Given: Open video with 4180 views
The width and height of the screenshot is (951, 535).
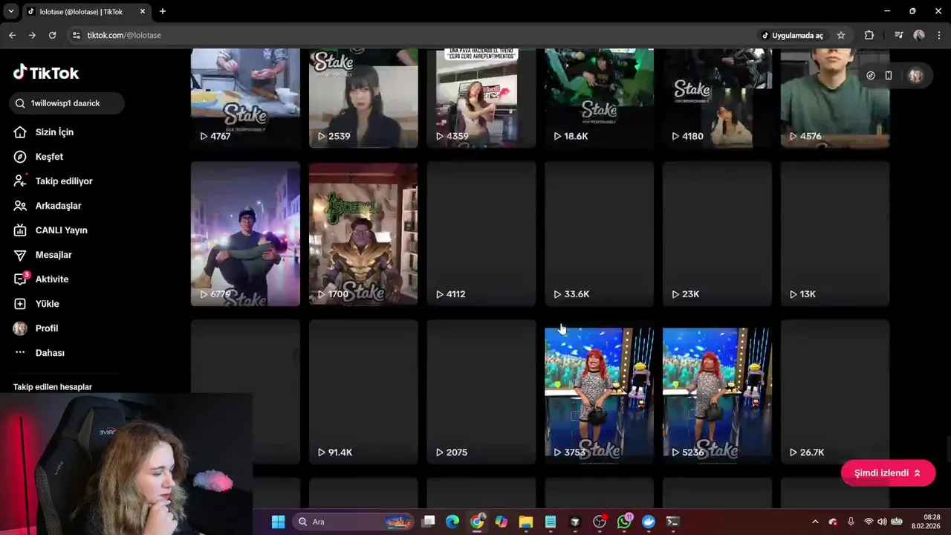Looking at the screenshot, I should pos(717,98).
